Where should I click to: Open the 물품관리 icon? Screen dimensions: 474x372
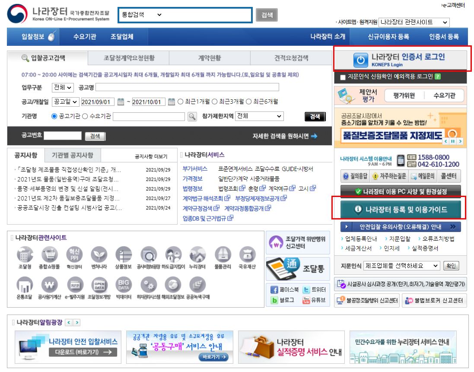tap(223, 255)
